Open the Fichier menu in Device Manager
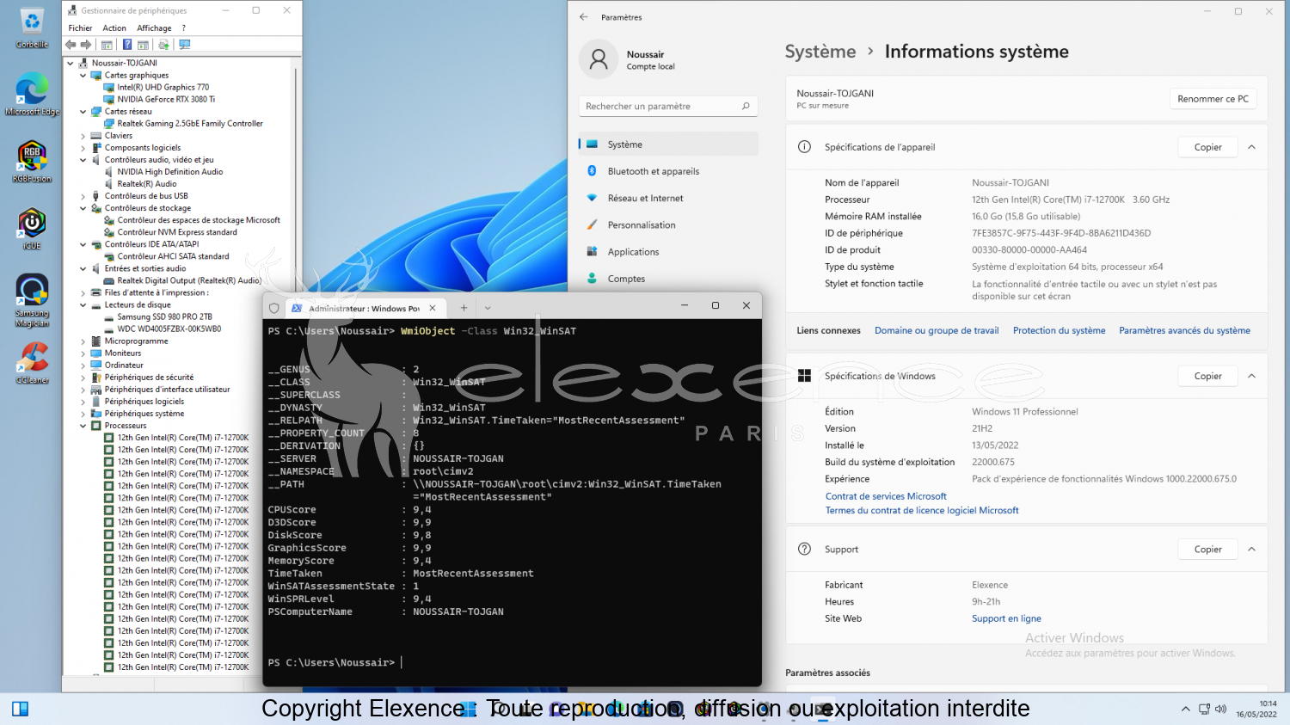The width and height of the screenshot is (1290, 725). point(80,28)
